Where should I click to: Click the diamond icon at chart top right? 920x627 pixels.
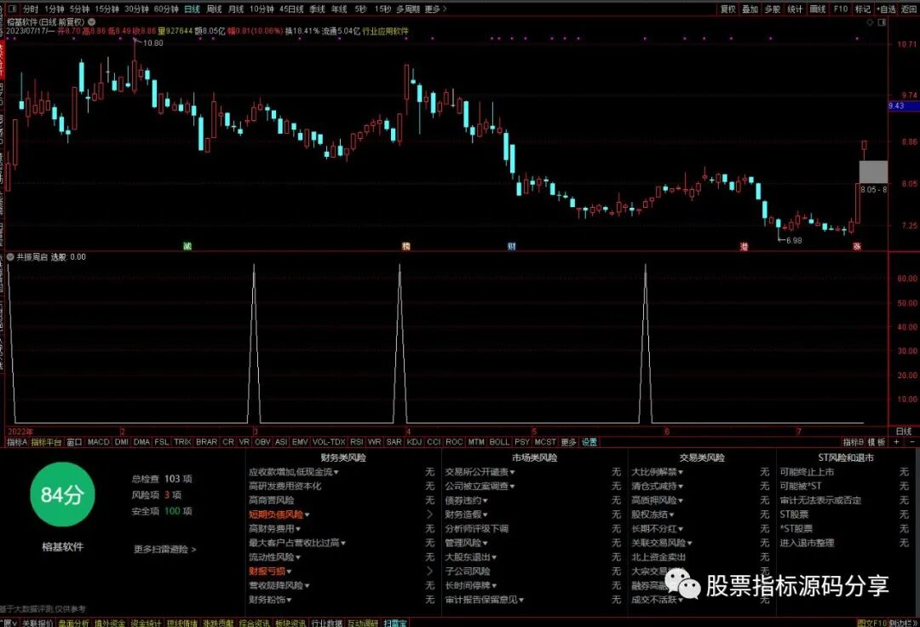click(x=870, y=22)
